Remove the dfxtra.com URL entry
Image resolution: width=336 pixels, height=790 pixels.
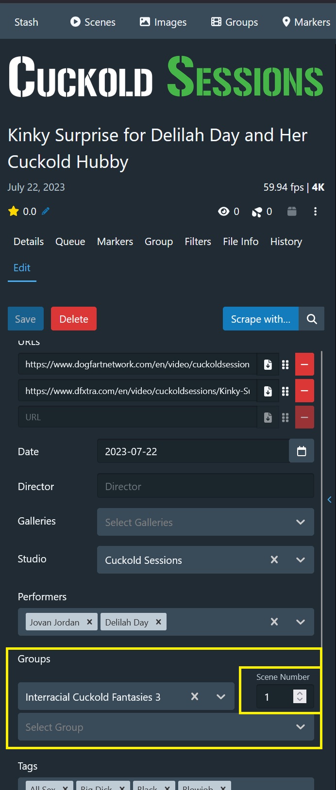pos(304,391)
